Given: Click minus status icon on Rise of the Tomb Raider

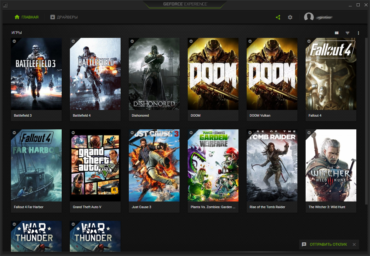Looking at the screenshot, I should (250, 132).
